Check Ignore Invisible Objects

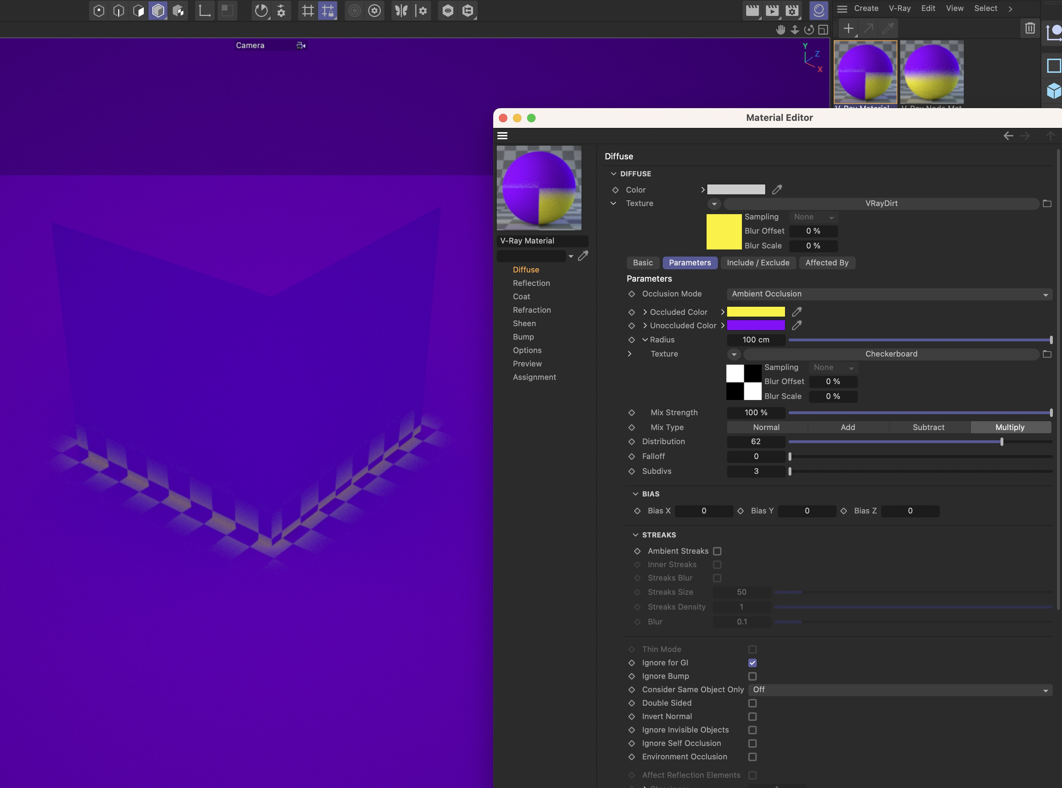753,730
